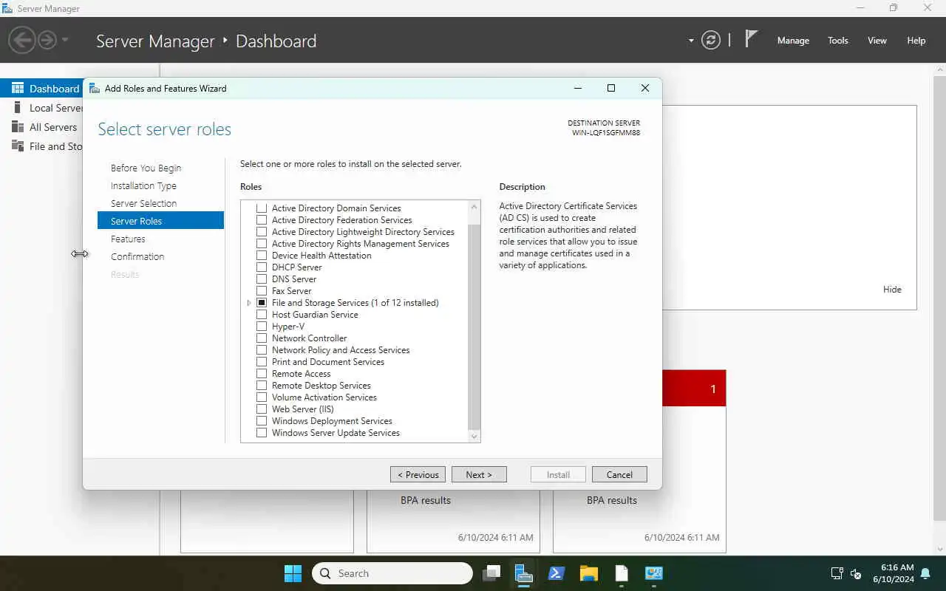This screenshot has width=946, height=591.
Task: Check Active Directory Domain Services role
Action: point(262,208)
